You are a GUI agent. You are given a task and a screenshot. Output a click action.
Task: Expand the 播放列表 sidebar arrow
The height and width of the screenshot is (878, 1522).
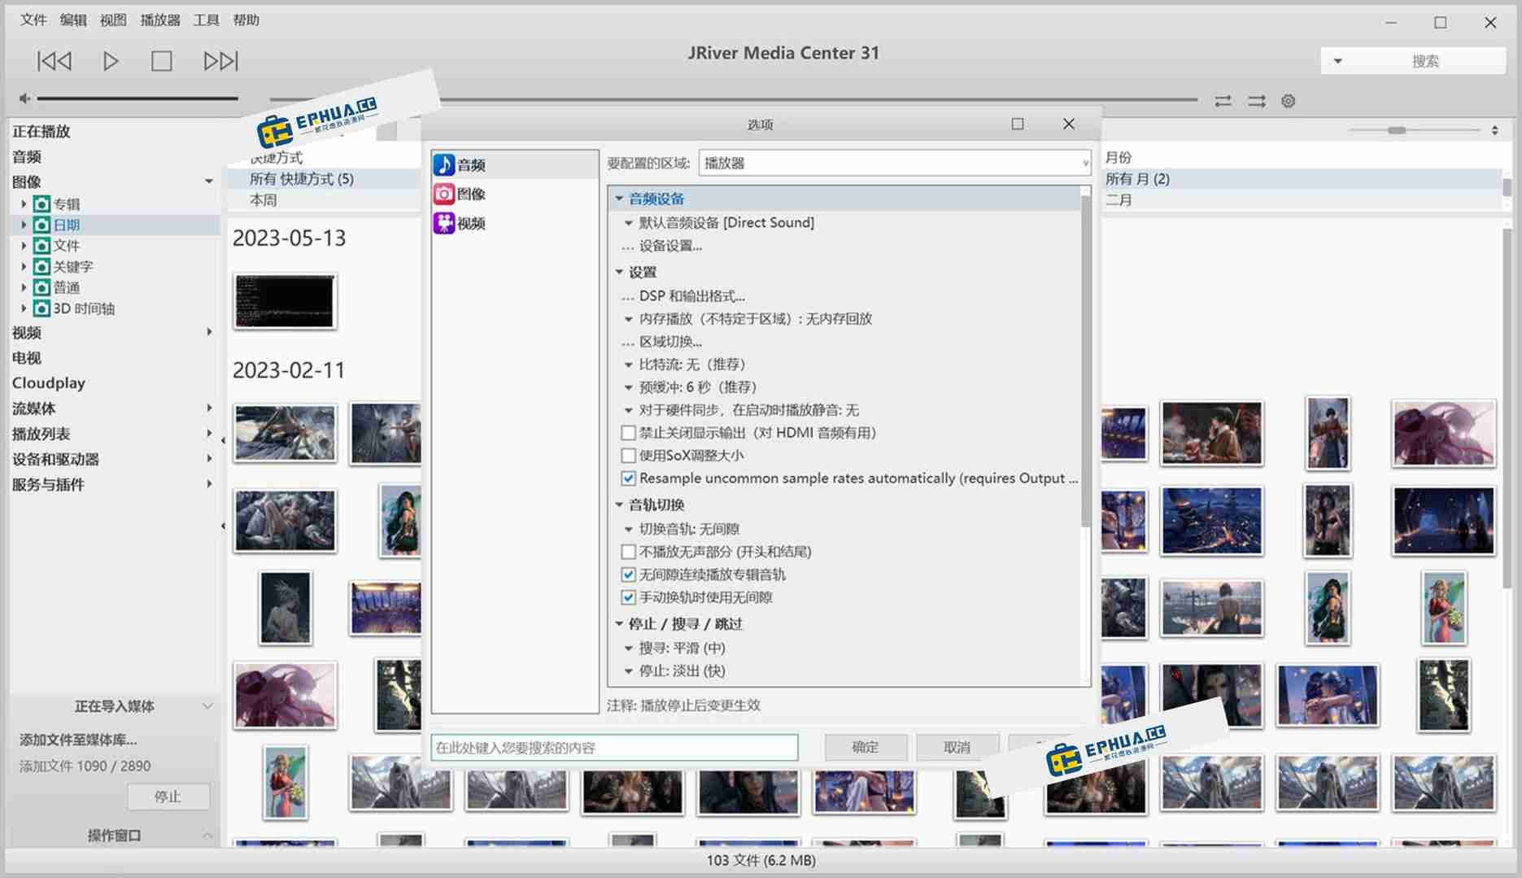[x=209, y=434]
